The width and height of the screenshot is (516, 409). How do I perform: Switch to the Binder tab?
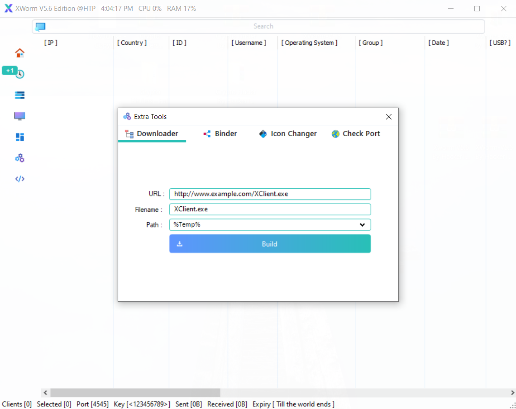[x=220, y=134]
